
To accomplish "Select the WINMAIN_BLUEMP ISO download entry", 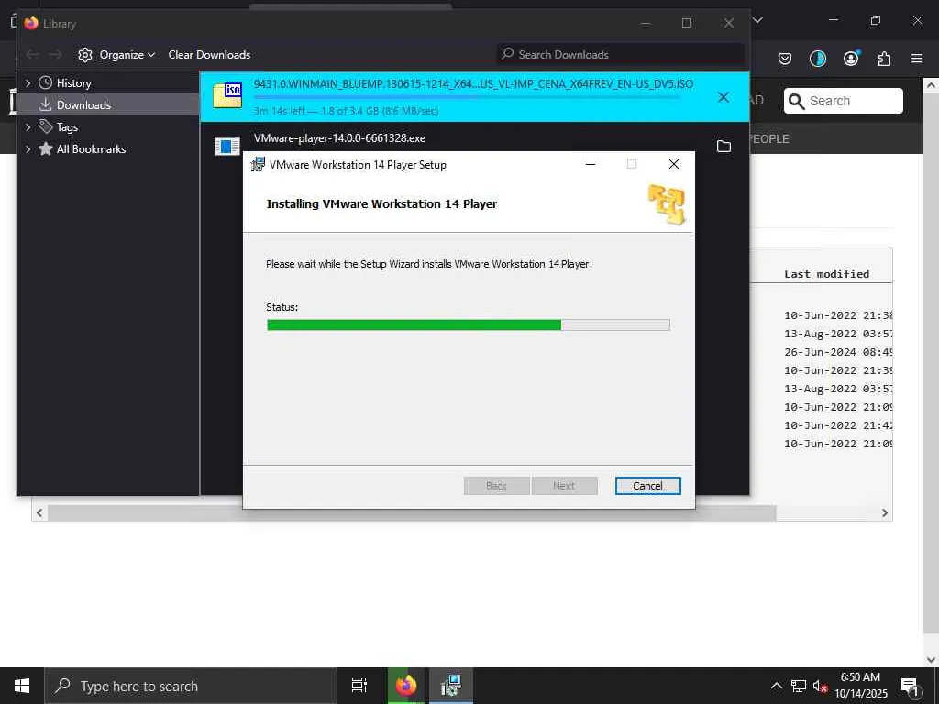I will pyautogui.click(x=474, y=97).
